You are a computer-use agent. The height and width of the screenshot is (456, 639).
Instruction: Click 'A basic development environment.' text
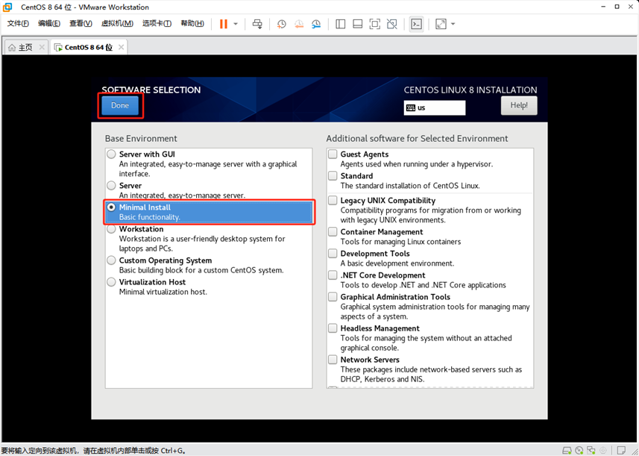(397, 263)
